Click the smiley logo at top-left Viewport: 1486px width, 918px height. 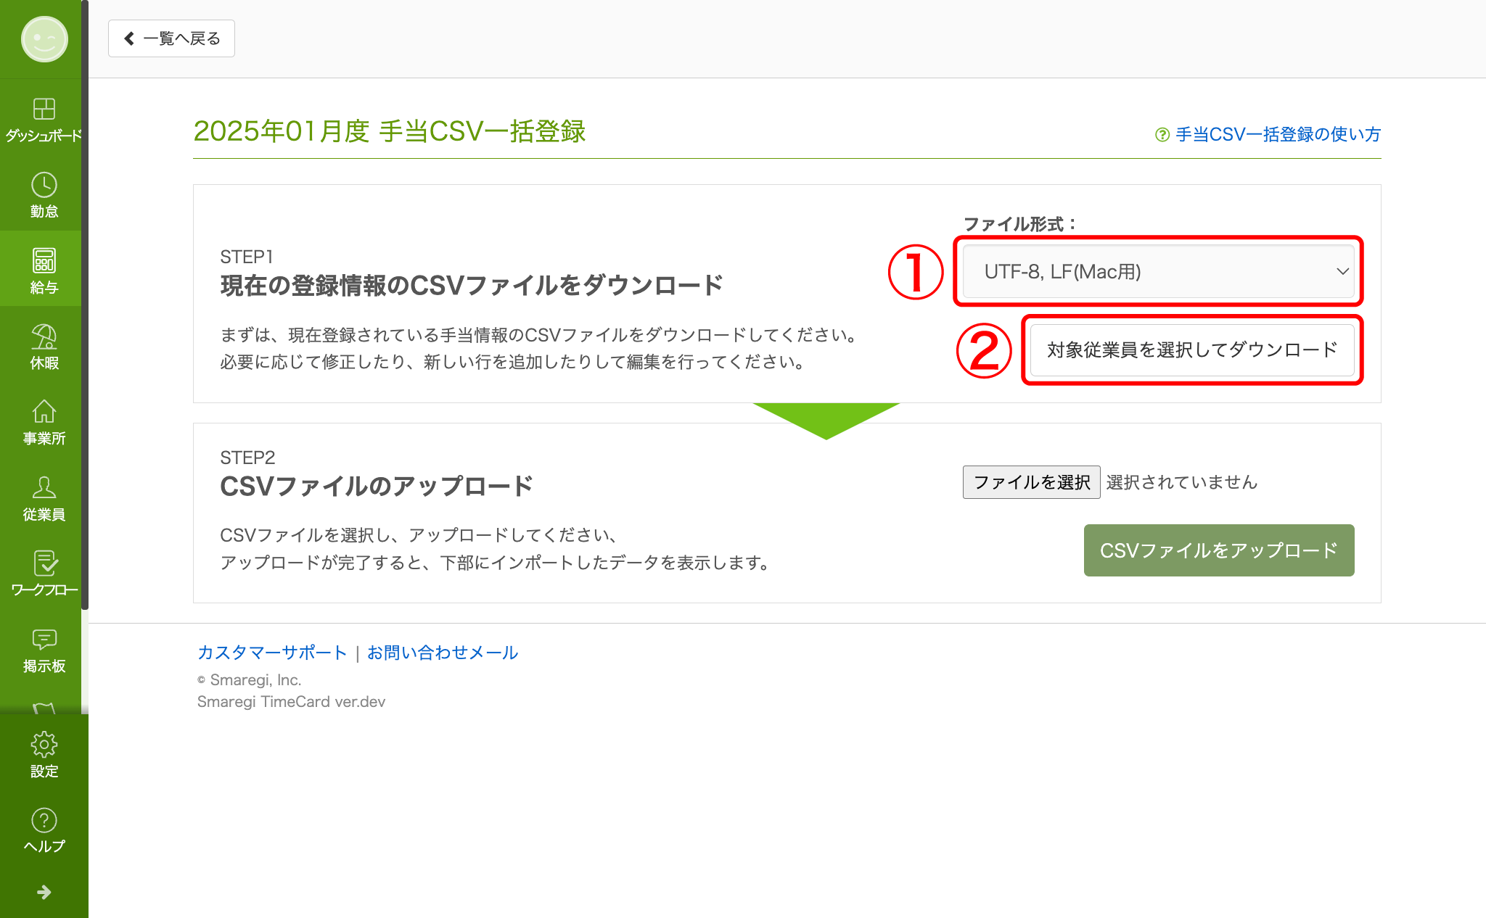coord(44,39)
